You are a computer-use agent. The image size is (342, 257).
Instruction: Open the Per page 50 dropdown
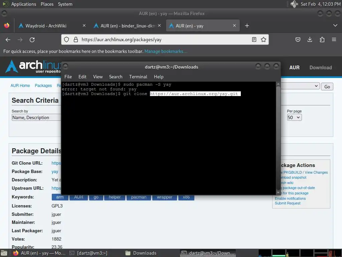point(294,117)
